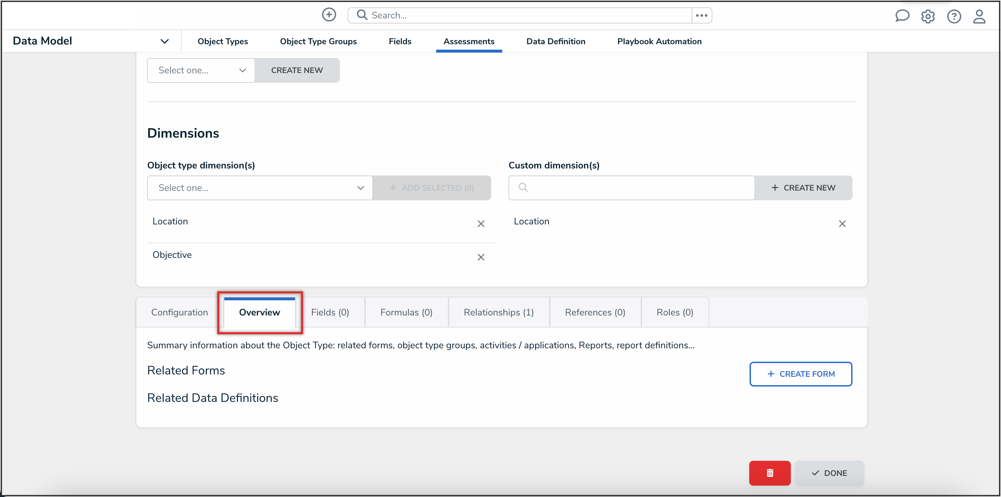Viewport: 1001px width, 497px height.
Task: Open the search options ellipsis menu
Action: [x=701, y=15]
